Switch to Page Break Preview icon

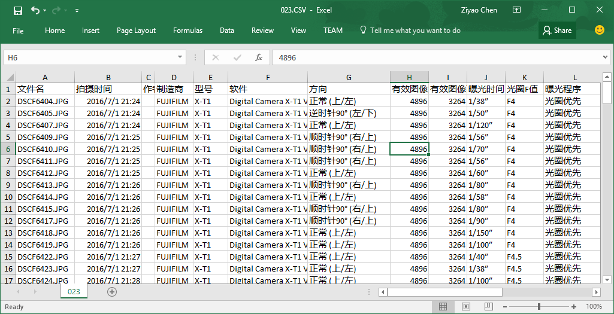click(x=488, y=307)
